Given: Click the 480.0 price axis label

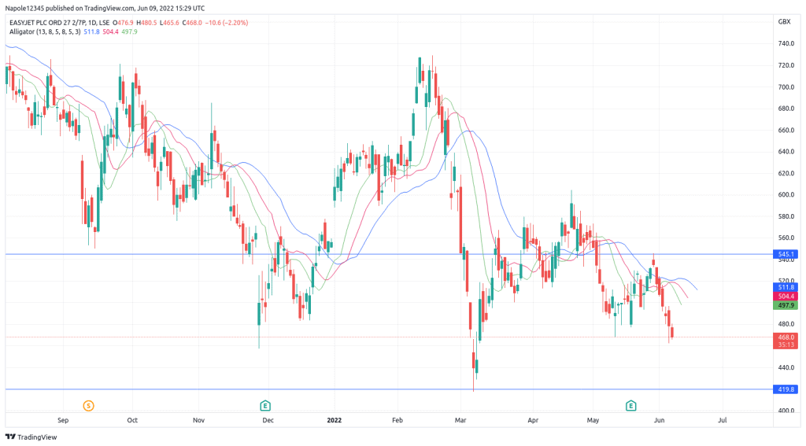Looking at the screenshot, I should (786, 324).
